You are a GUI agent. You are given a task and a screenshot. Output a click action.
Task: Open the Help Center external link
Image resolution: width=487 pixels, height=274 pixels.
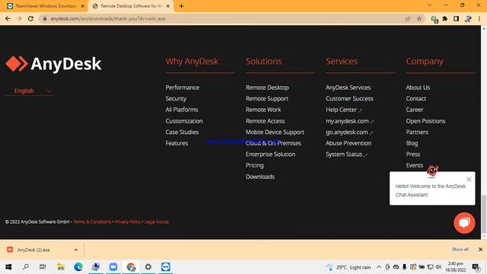pyautogui.click(x=344, y=110)
